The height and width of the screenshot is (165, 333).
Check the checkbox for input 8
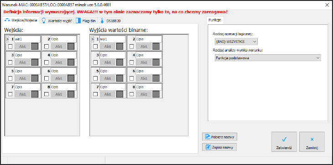pyautogui.click(x=46, y=94)
